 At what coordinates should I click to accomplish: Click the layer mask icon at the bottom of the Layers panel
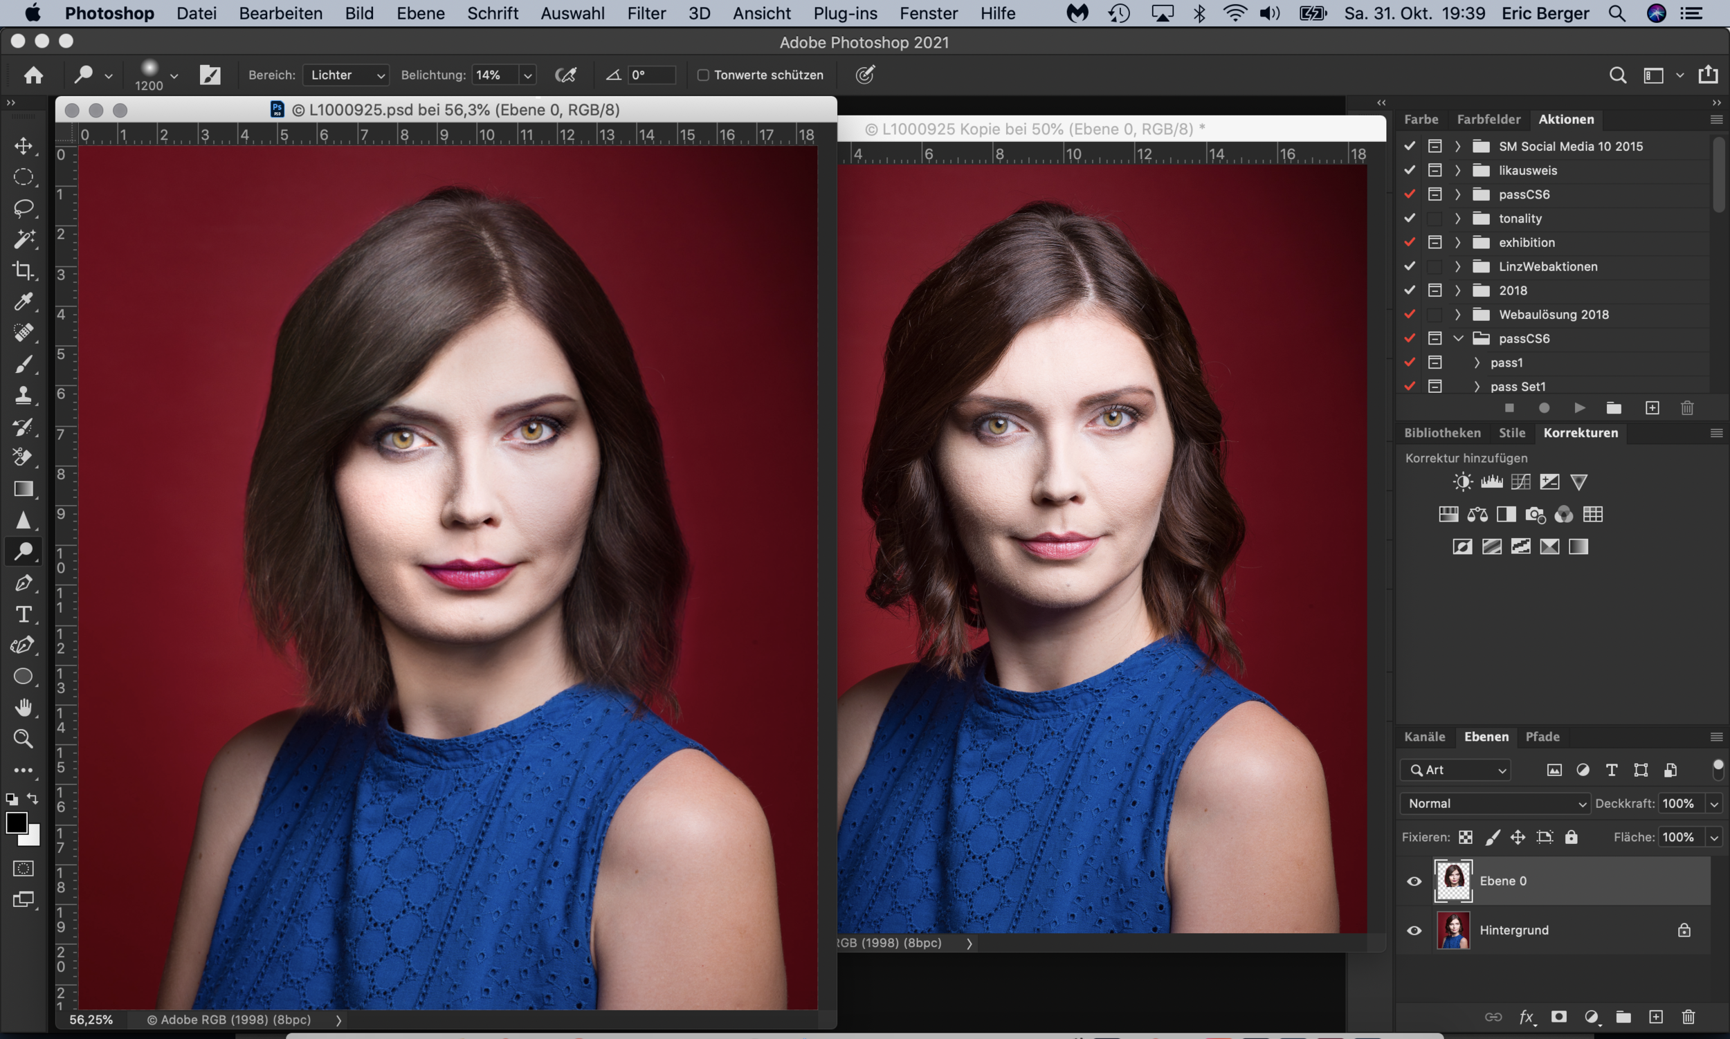coord(1558,1017)
